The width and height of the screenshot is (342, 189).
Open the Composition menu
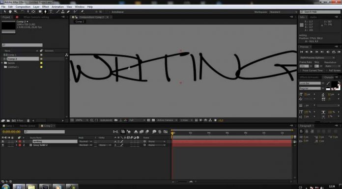coord(23,7)
